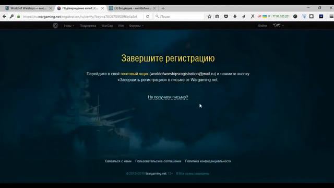
Task: Click the X extension icon in toolbar
Action: tap(253, 16)
